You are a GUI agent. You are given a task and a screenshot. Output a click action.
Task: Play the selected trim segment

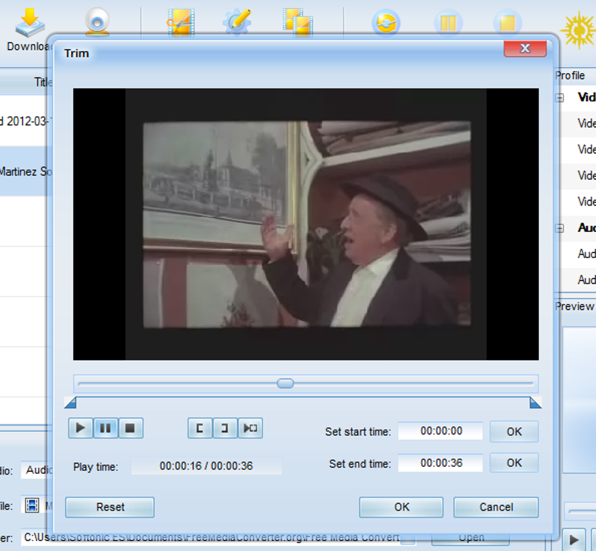click(x=250, y=428)
